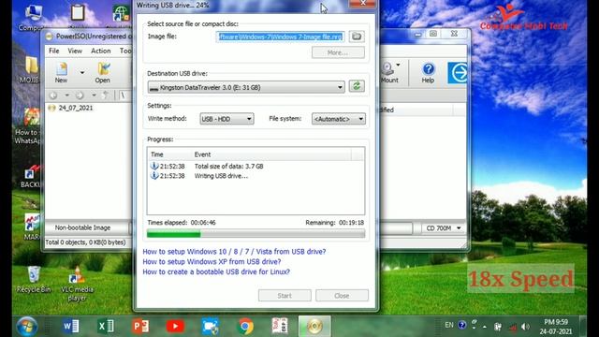Click the camera recorder icon in taskbar
The height and width of the screenshot is (337, 599).
pyautogui.click(x=210, y=327)
